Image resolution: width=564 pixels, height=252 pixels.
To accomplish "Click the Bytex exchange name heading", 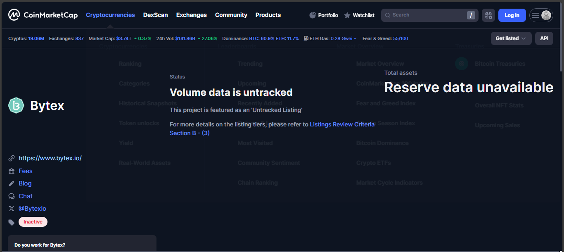I will point(47,106).
